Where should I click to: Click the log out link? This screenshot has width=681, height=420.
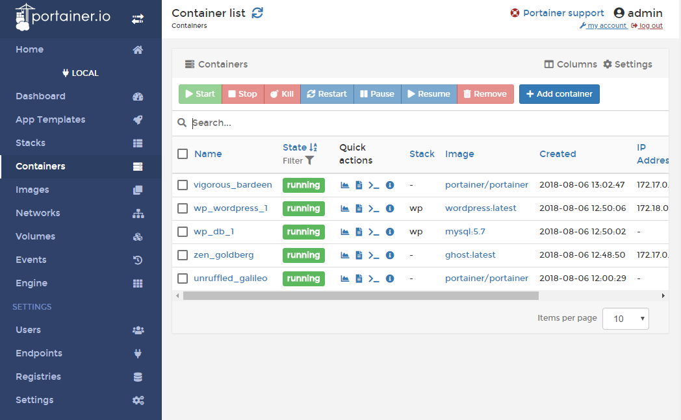click(x=647, y=26)
